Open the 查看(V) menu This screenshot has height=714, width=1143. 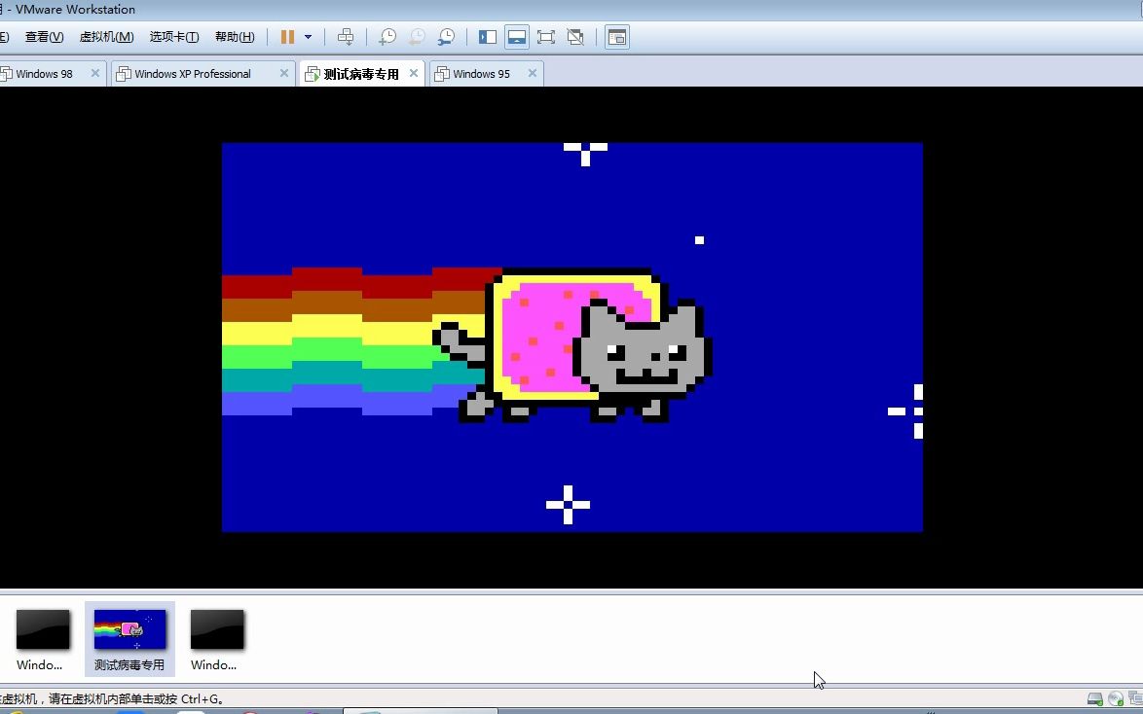45,36
